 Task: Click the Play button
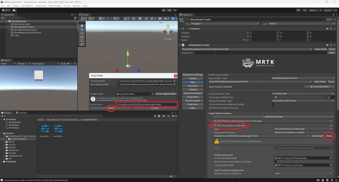click(164, 10)
